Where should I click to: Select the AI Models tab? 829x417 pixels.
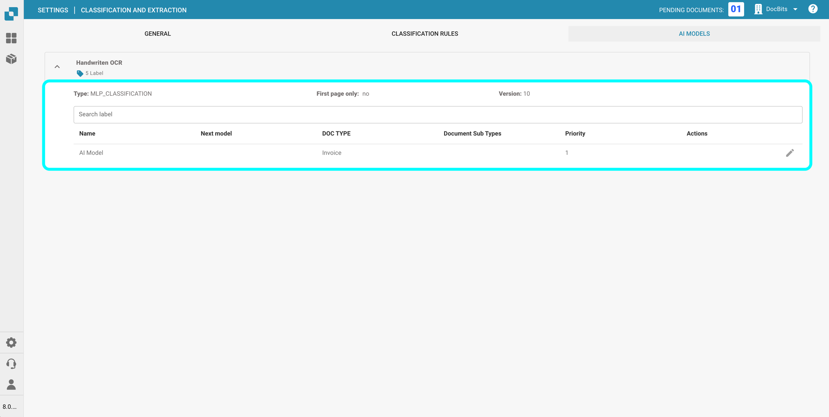[x=694, y=34]
